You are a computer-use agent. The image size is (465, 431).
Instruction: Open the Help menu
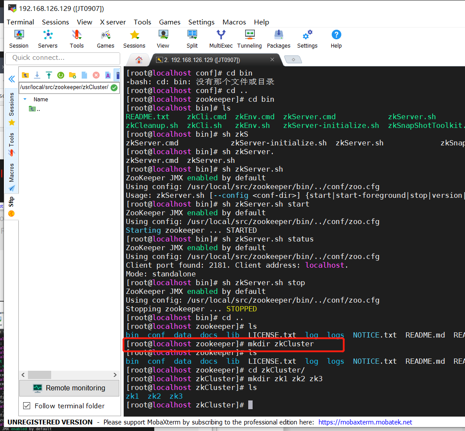[261, 22]
